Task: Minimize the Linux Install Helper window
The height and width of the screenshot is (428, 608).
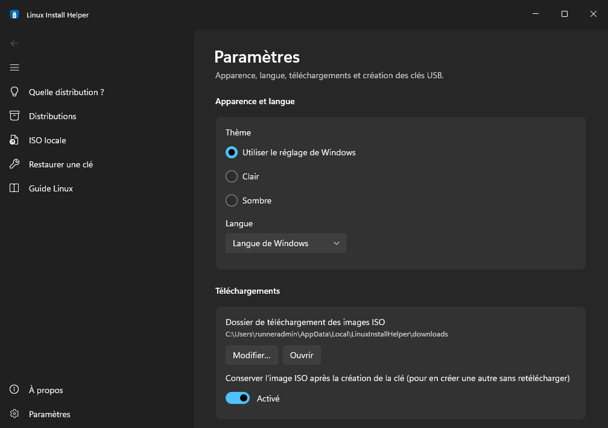Action: tap(536, 14)
